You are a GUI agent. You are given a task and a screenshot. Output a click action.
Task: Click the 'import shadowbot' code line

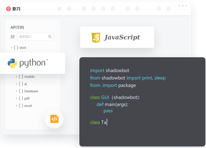[110, 71]
